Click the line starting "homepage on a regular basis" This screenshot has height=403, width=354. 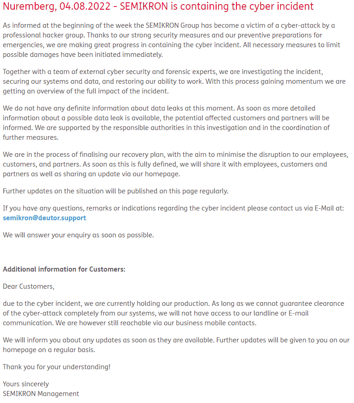tap(49, 350)
